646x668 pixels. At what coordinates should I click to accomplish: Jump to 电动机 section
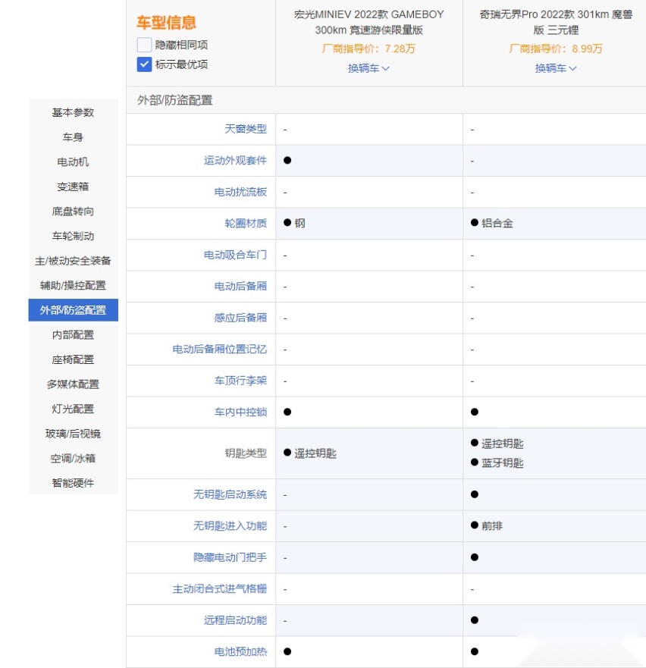pos(73,162)
